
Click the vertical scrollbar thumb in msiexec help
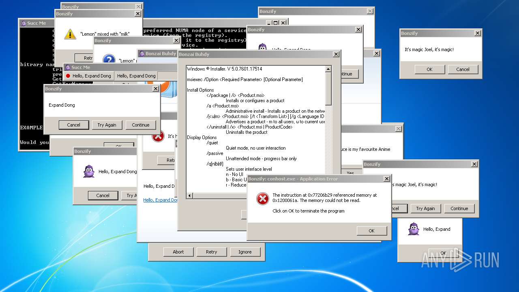(328, 89)
